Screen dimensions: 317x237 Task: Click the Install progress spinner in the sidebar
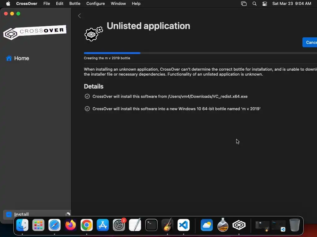tap(68, 214)
